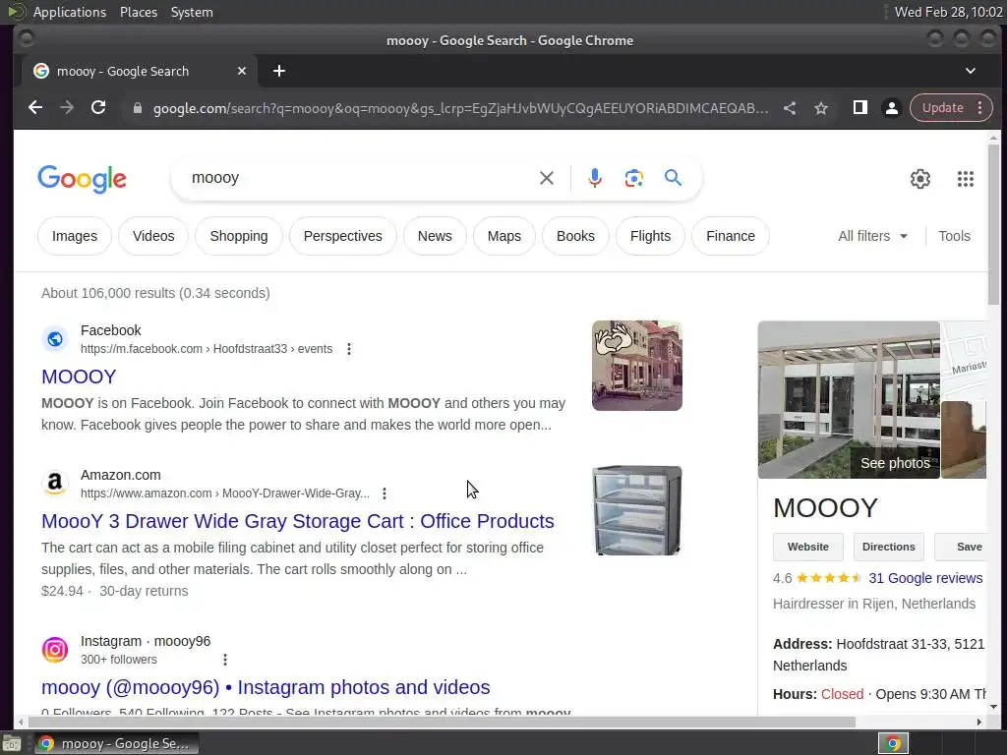Click scrollbar right arrow at bottom
This screenshot has height=755, width=1007.
(x=978, y=723)
